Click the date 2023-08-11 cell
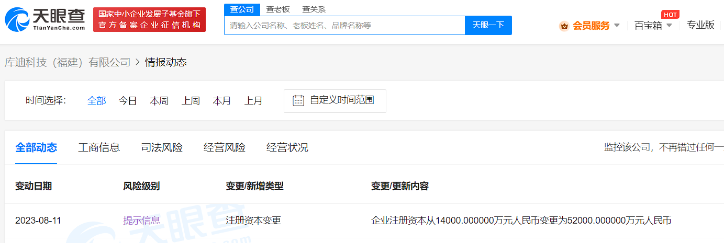Viewport: 724px width, 243px height. [38, 221]
